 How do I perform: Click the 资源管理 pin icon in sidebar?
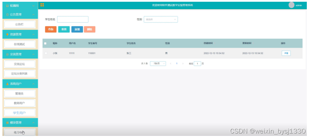point(8,34)
